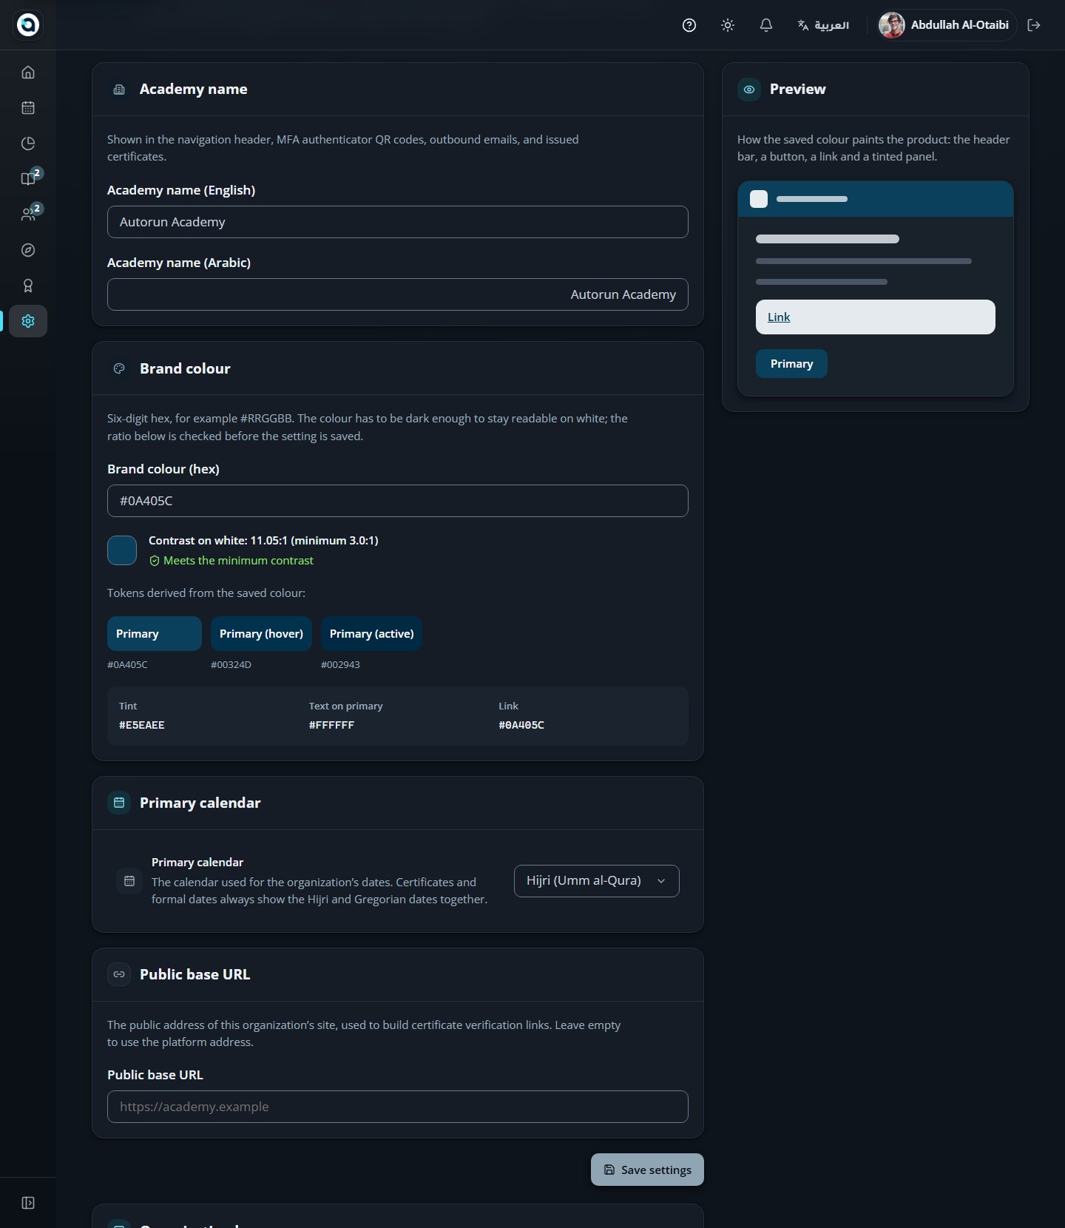
Task: Click Save settings button
Action: pyautogui.click(x=647, y=1170)
